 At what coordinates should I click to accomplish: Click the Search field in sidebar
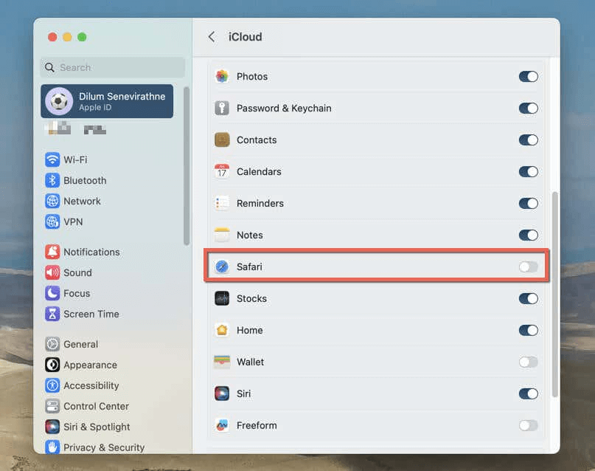(112, 67)
